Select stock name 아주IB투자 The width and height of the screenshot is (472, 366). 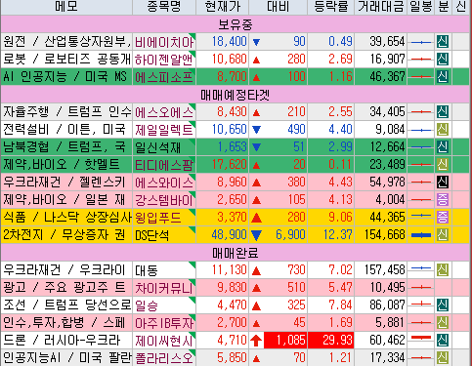coord(164,323)
